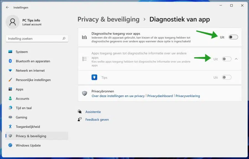
Task: Toggle the Tips app switch
Action: pos(227,77)
